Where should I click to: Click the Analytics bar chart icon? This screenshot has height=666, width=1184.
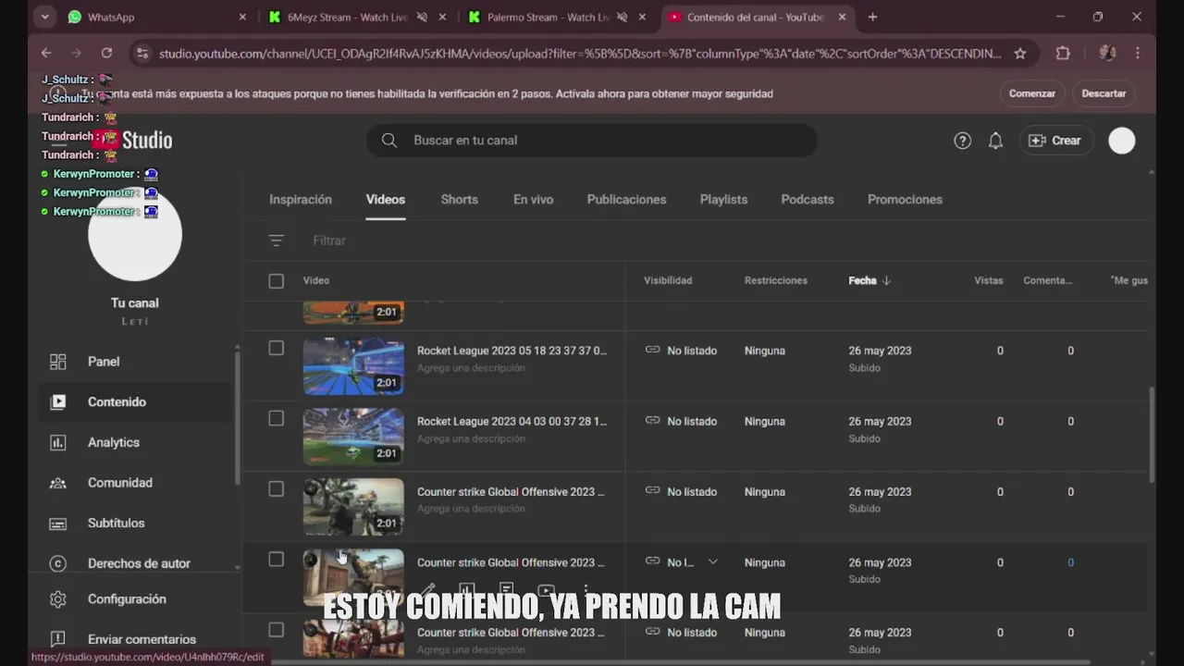point(57,442)
